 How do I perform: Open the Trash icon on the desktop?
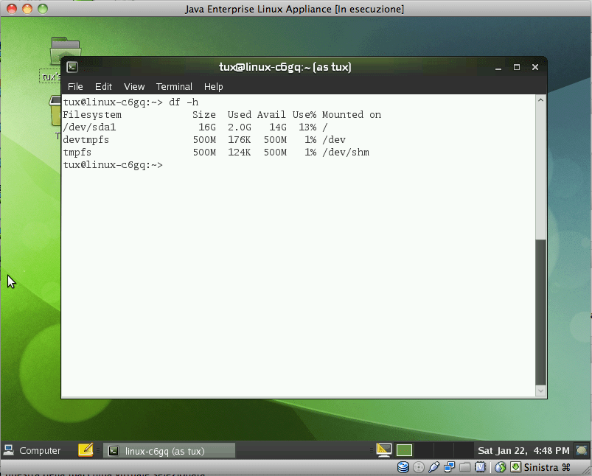click(55, 111)
